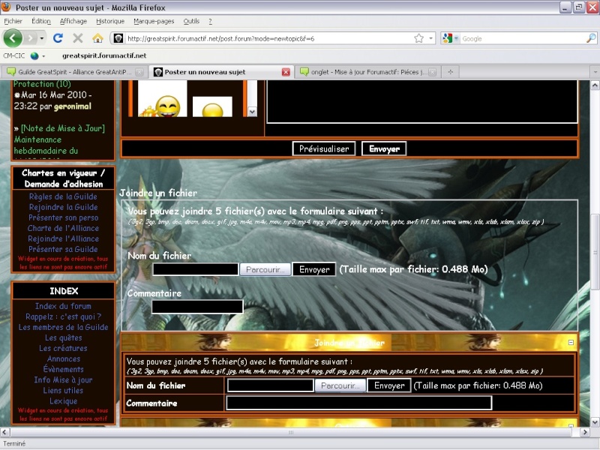The image size is (600, 450).
Task: Select the 'Poster un nouveau sujet' tab
Action: point(221,72)
